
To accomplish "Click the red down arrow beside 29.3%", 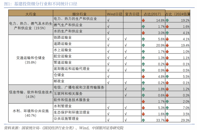I will (x=167, y=120).
